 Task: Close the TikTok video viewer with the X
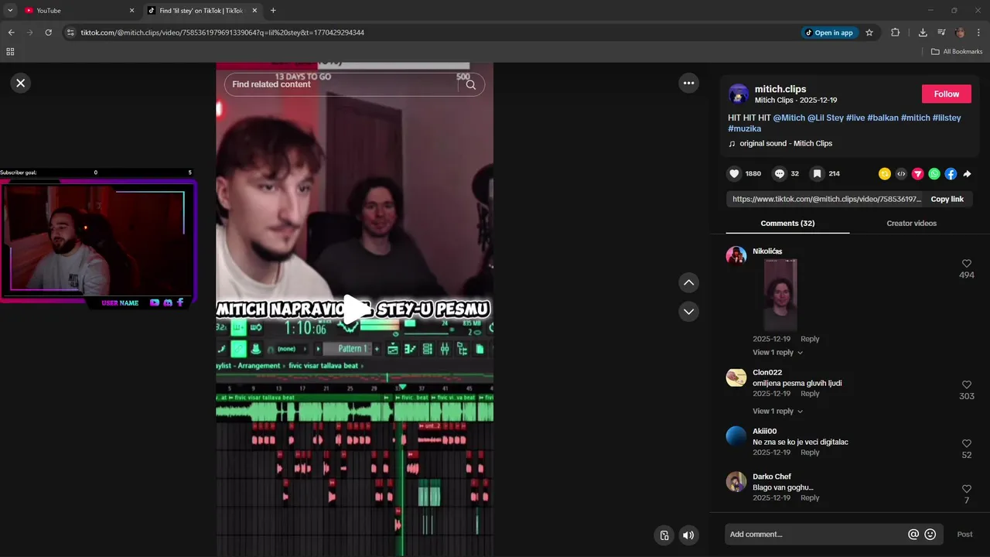click(21, 83)
